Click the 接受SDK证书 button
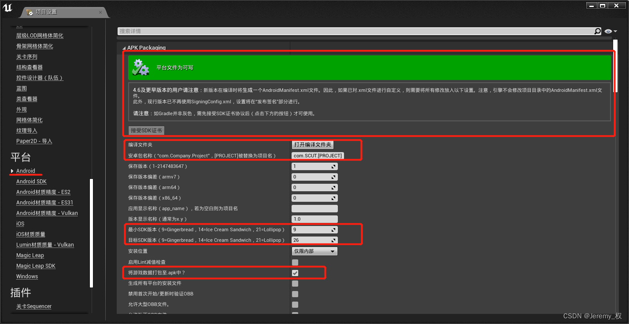 click(146, 131)
